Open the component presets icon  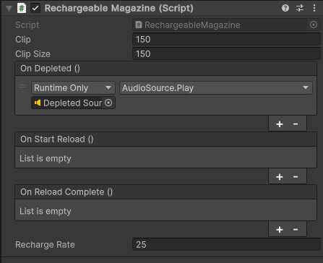click(x=300, y=8)
